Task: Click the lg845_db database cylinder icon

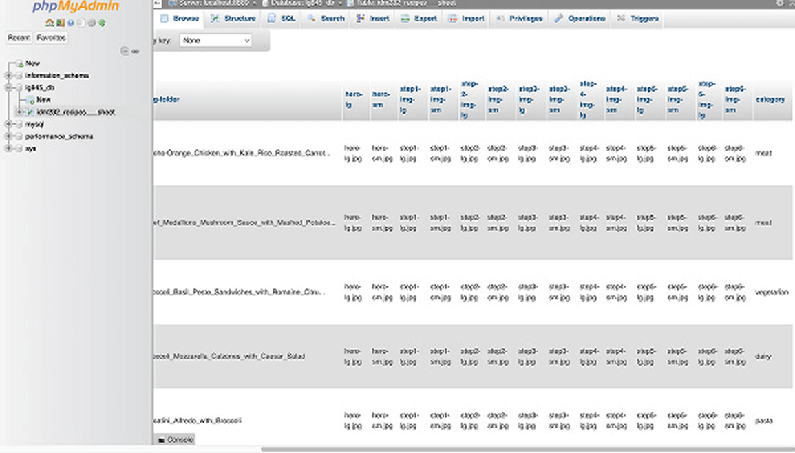Action: tap(19, 87)
